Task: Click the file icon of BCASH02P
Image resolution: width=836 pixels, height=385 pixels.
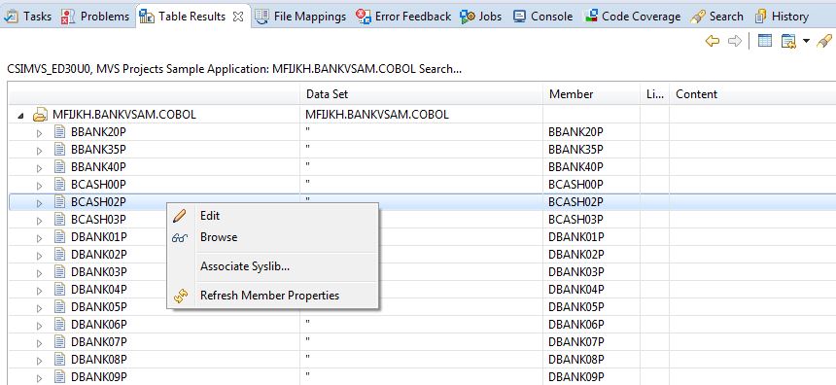Action: tap(60, 201)
